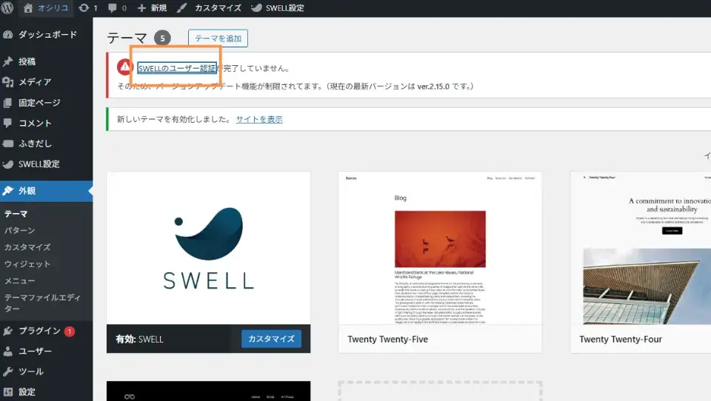Click SWELL wave icon in admin bar
Screen dimensions: 711x401
click(x=257, y=7)
